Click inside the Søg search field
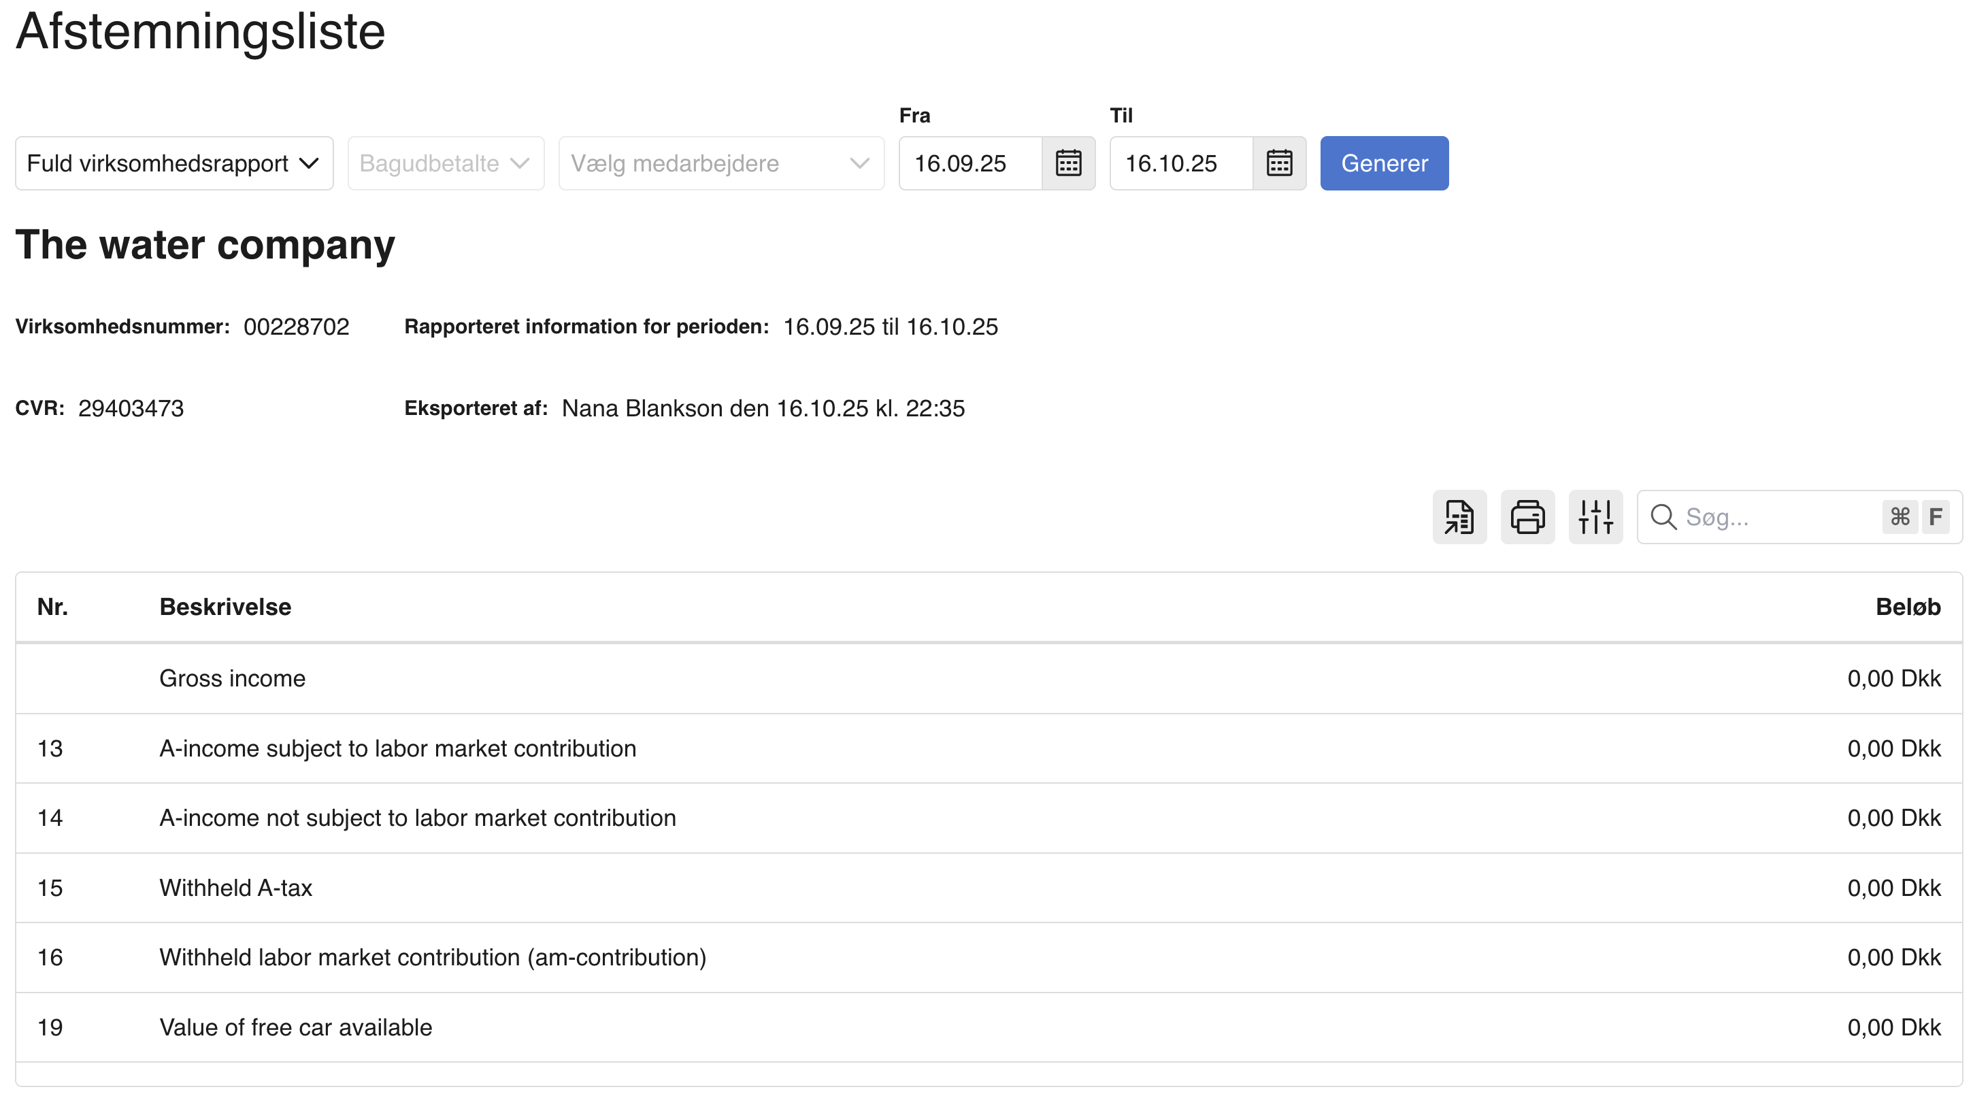The image size is (1973, 1098). click(x=1761, y=517)
